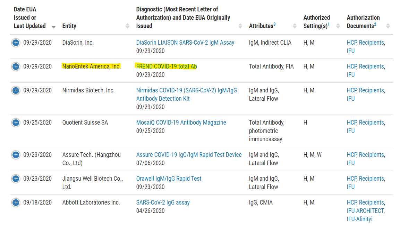Screen dimensions: 408x226
Task: Expand the Assure Tech. (Hangzhou) row details
Action: (x=16, y=155)
